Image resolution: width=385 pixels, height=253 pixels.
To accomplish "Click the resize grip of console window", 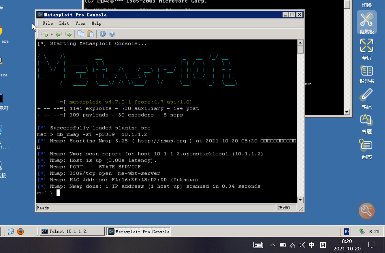I will click(x=301, y=209).
